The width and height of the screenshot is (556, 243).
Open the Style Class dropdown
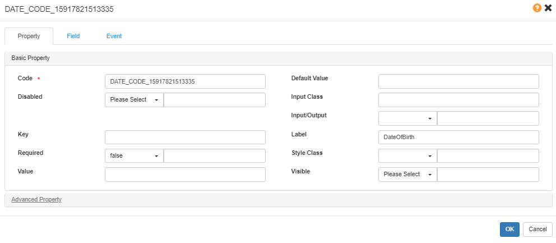click(x=407, y=156)
